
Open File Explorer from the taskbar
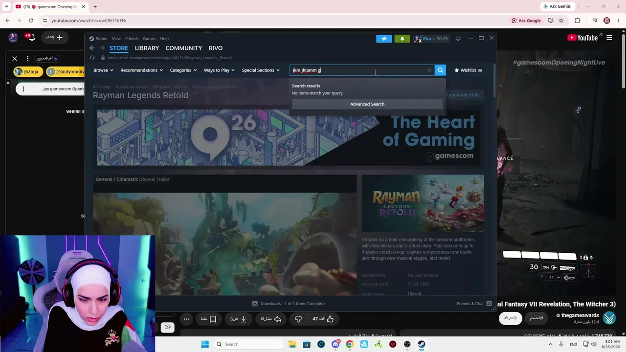pyautogui.click(x=292, y=344)
